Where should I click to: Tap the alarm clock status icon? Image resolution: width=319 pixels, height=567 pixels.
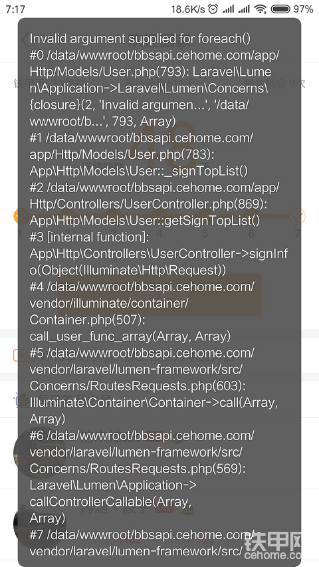[213, 9]
